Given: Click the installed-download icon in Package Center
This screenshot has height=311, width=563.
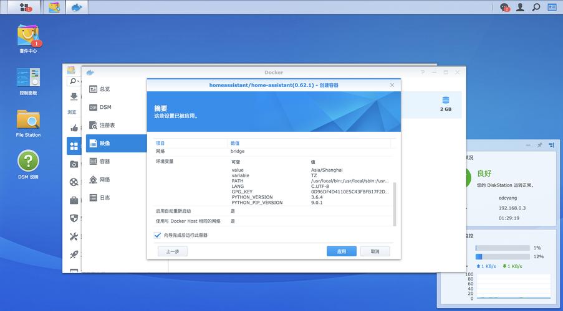Looking at the screenshot, I should tap(74, 97).
